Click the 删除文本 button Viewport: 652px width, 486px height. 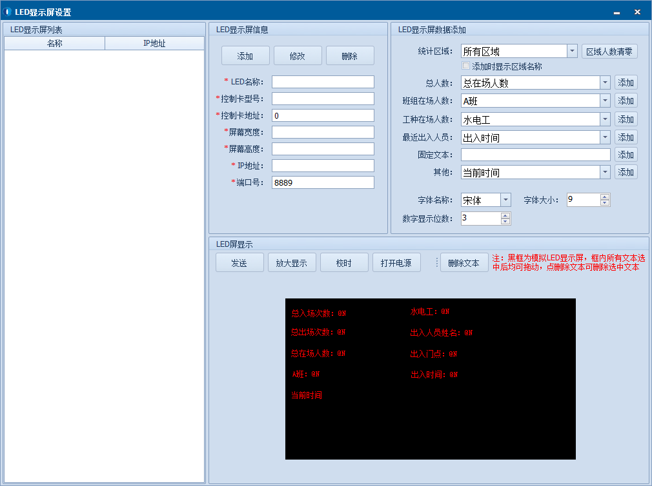pos(464,263)
